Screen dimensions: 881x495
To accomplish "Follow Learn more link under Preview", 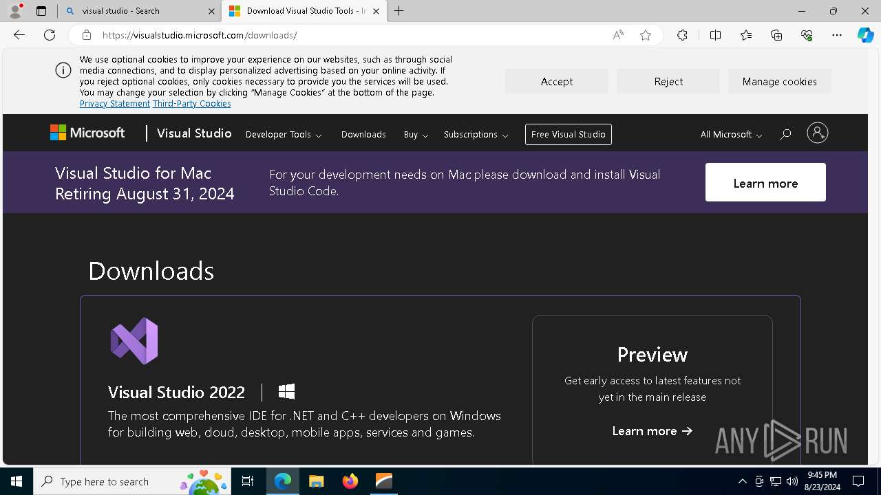I will (x=652, y=431).
